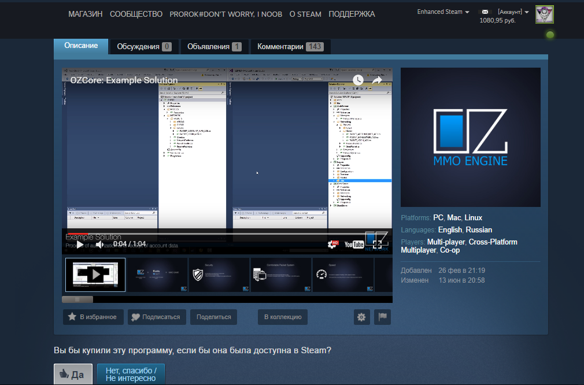
Task: Click the Russian language tag
Action: click(479, 229)
